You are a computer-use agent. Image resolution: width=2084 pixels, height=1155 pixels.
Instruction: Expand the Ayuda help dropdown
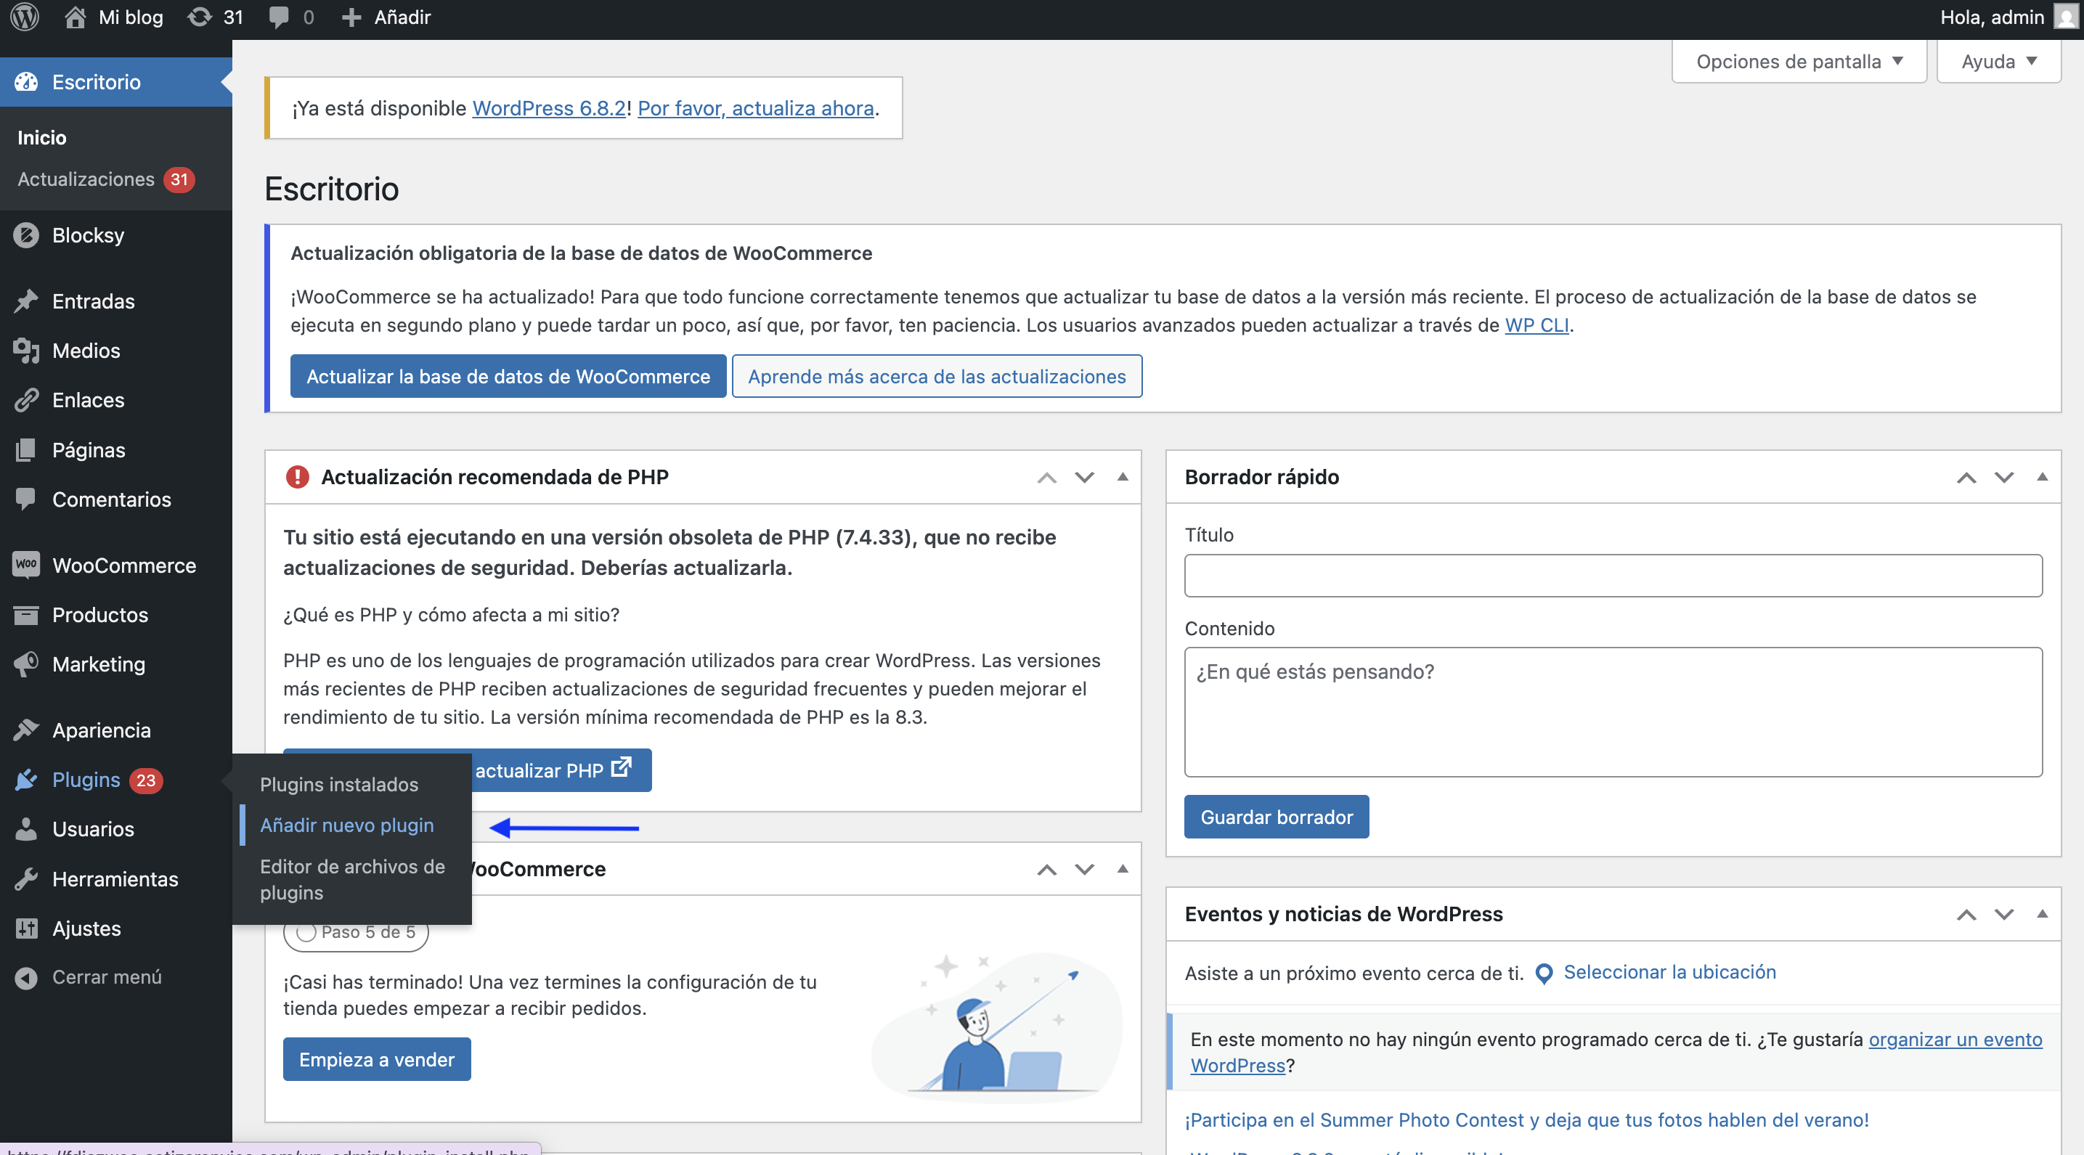pos(1998,62)
